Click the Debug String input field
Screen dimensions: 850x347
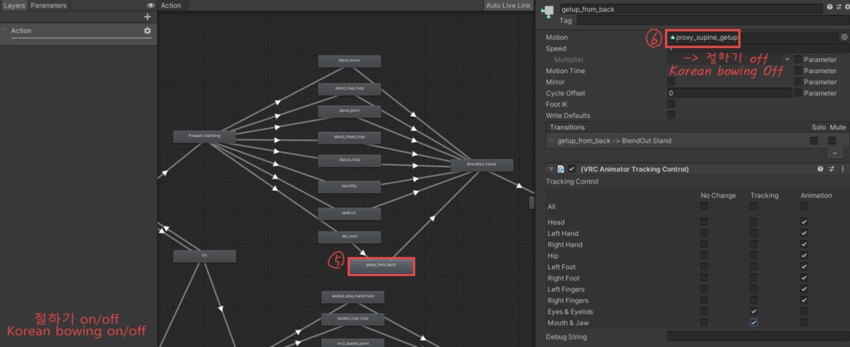(759, 337)
